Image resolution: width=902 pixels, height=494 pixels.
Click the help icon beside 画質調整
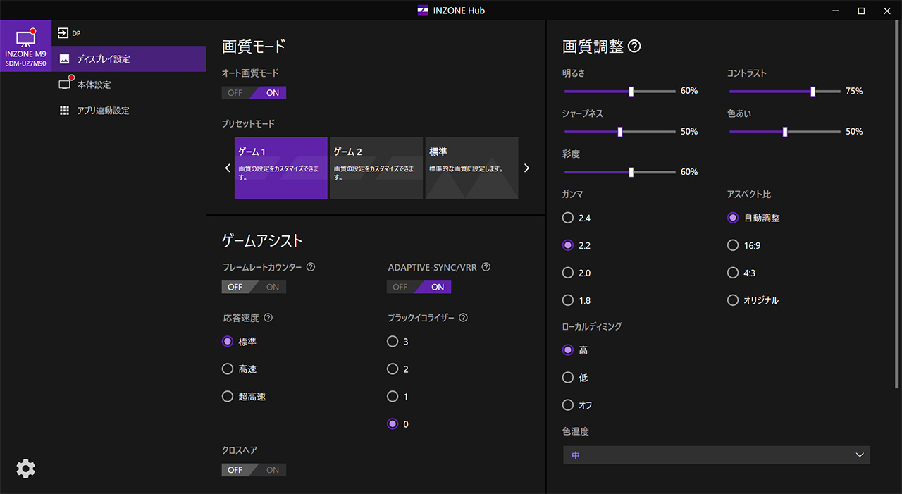pyautogui.click(x=634, y=47)
